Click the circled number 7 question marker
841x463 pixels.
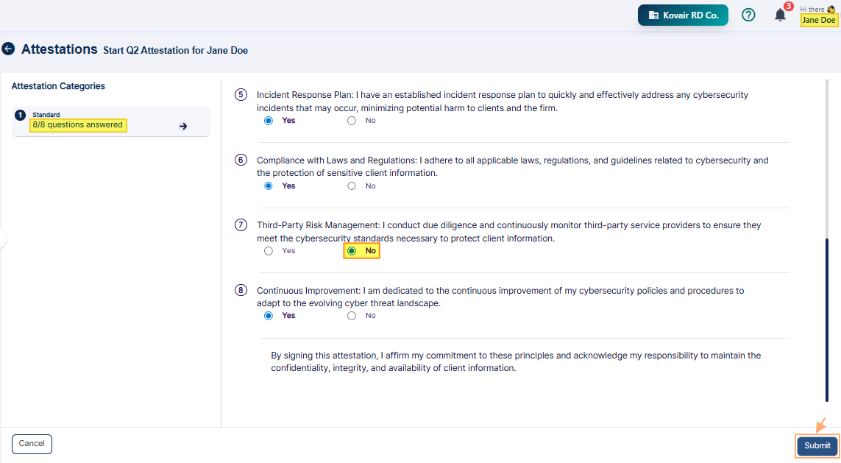[241, 225]
